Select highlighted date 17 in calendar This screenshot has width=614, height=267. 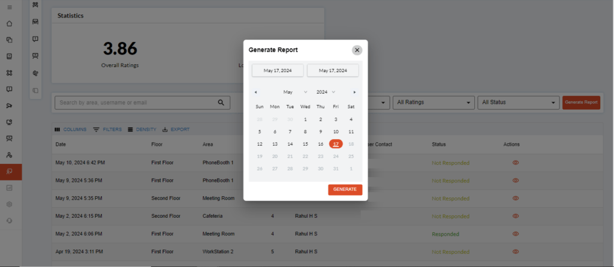(x=336, y=144)
